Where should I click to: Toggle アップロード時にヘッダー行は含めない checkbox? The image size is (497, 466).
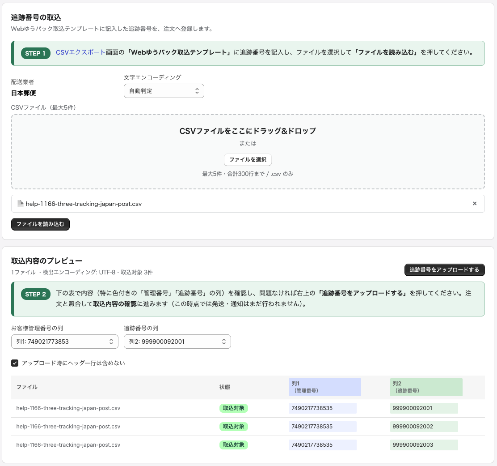click(x=15, y=363)
